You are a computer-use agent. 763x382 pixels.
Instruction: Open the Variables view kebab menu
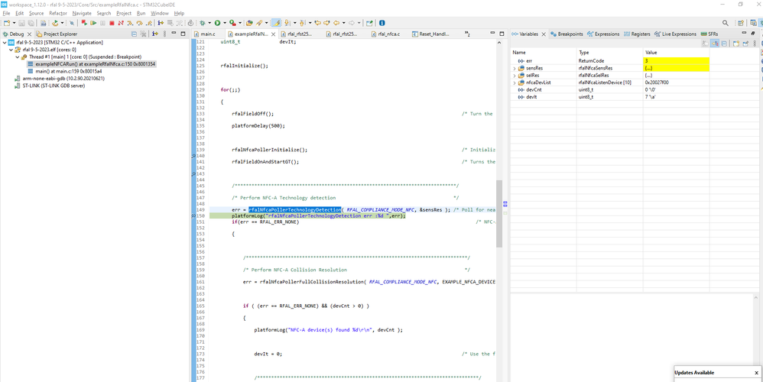[x=755, y=44]
